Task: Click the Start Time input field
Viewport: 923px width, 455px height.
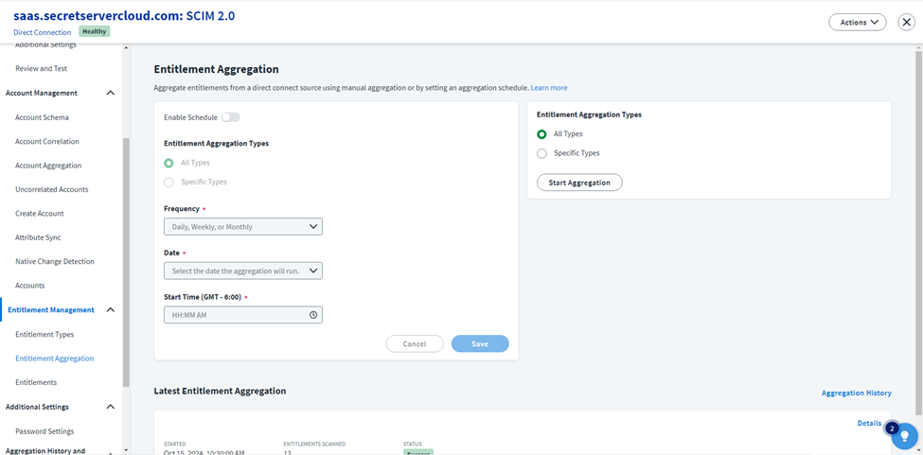Action: [235, 315]
